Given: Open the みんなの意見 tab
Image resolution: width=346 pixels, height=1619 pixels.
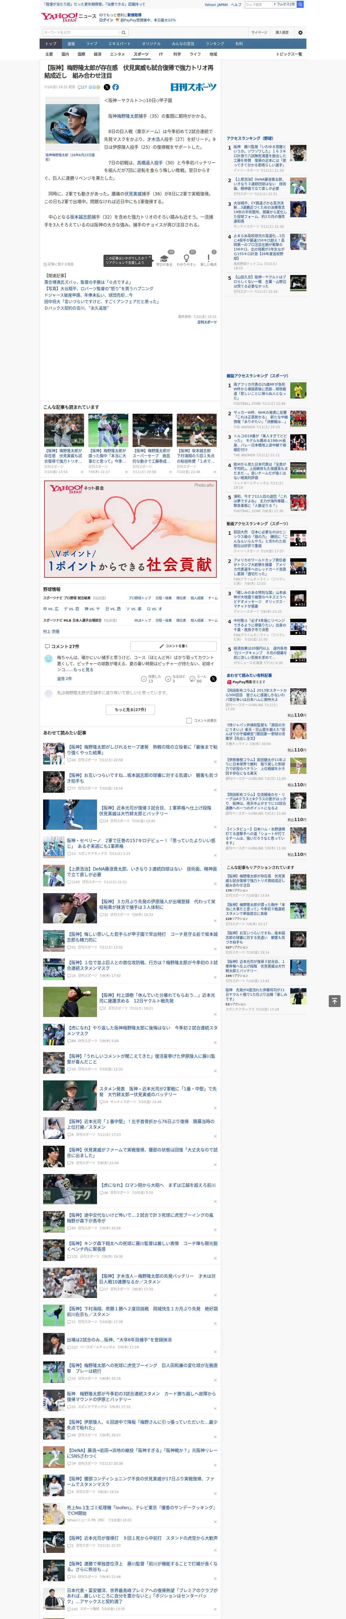Looking at the screenshot, I should coord(183,44).
